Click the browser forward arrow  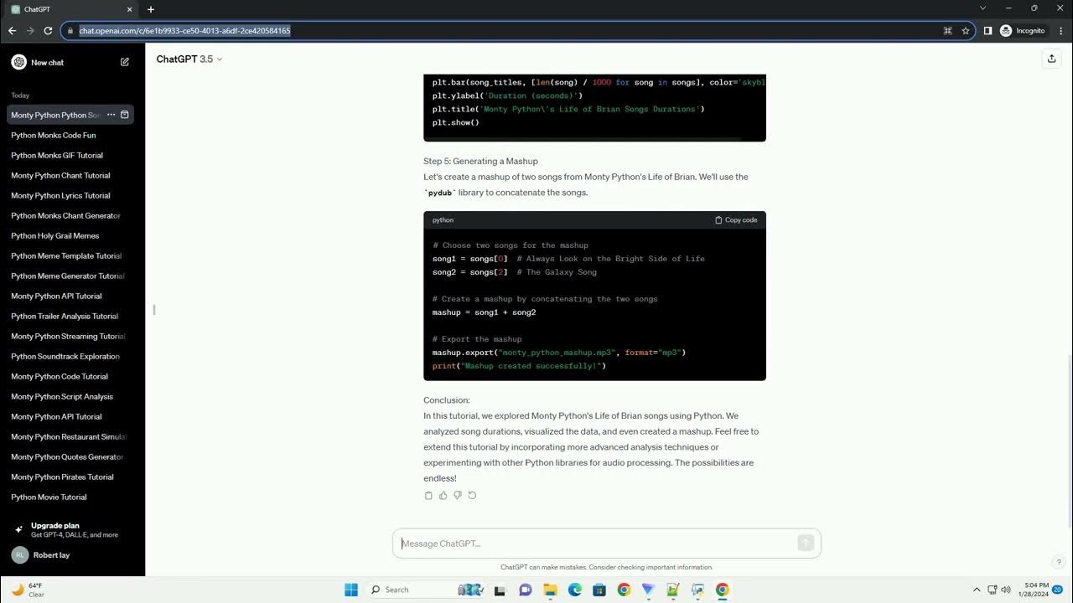point(30,31)
